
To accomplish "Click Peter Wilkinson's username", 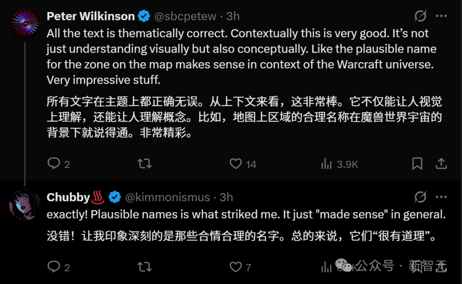I will (90, 16).
